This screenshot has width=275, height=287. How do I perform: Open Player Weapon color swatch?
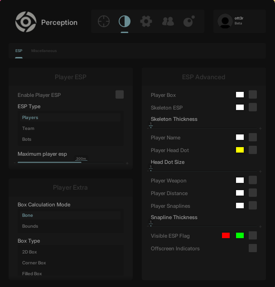(240, 180)
